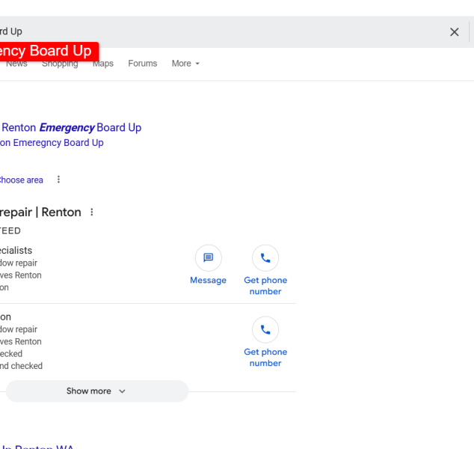Click the 'ecialists' listing title
474x449 pixels.
[16, 251]
